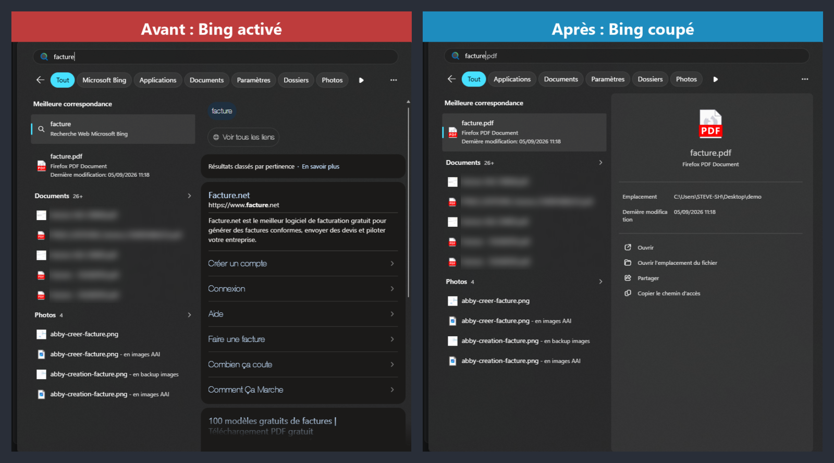Click the search magnifier icon in the Après panel
This screenshot has height=463, width=834.
click(456, 56)
